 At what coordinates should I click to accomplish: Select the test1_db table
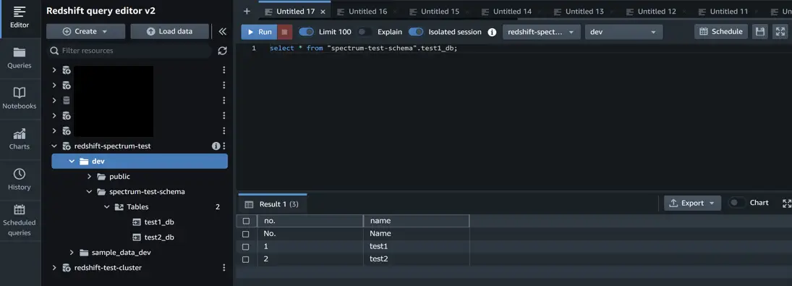click(158, 222)
